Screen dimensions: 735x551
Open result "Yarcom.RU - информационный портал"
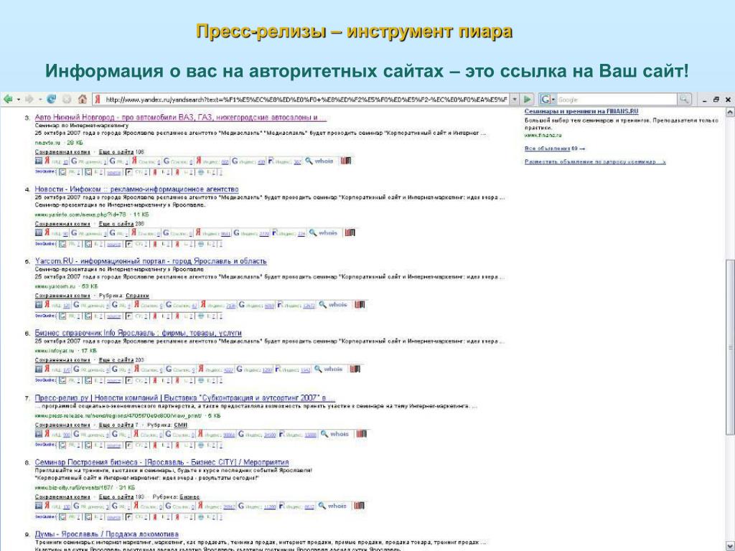(151, 261)
